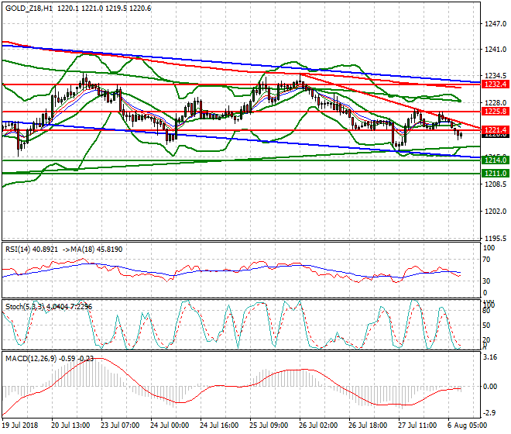Image resolution: width=511 pixels, height=434 pixels.
Task: Click the 1241.0 price axis value
Action: [x=496, y=50]
